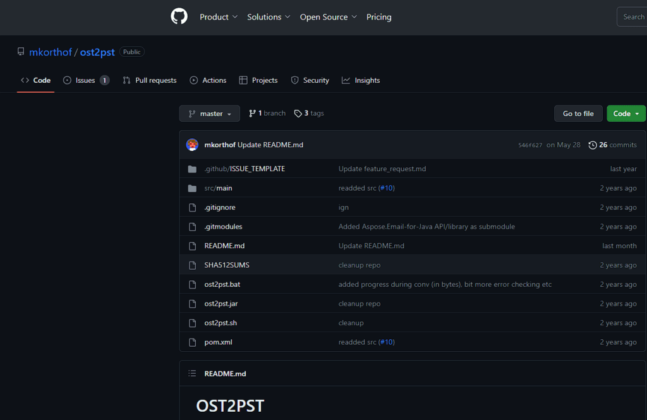This screenshot has width=647, height=420.
Task: Click the search input field
Action: tap(634, 16)
